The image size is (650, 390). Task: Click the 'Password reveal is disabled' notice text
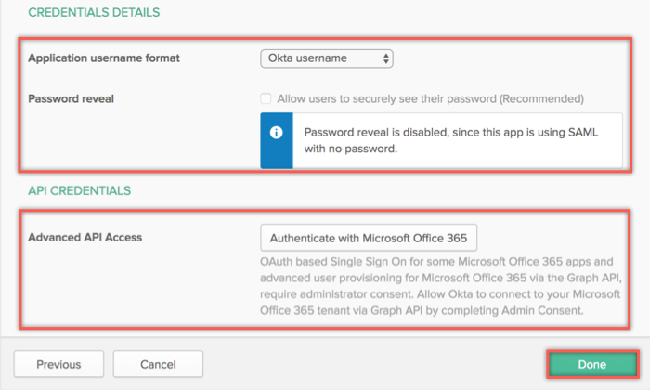coord(451,140)
